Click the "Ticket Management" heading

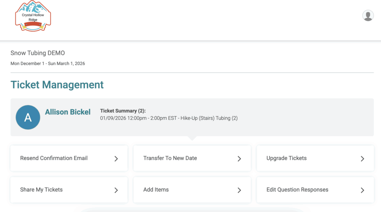click(57, 85)
